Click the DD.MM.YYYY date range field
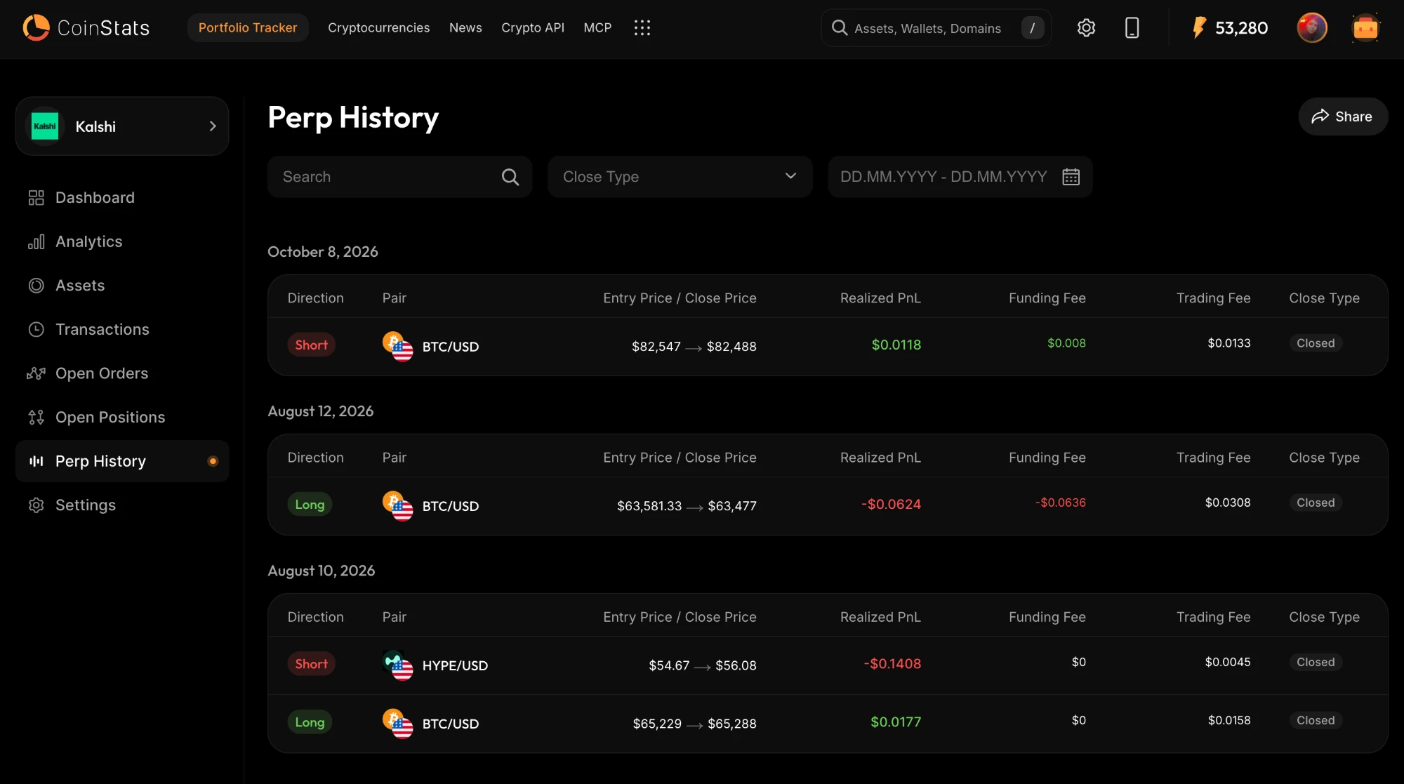The image size is (1404, 784). (960, 177)
